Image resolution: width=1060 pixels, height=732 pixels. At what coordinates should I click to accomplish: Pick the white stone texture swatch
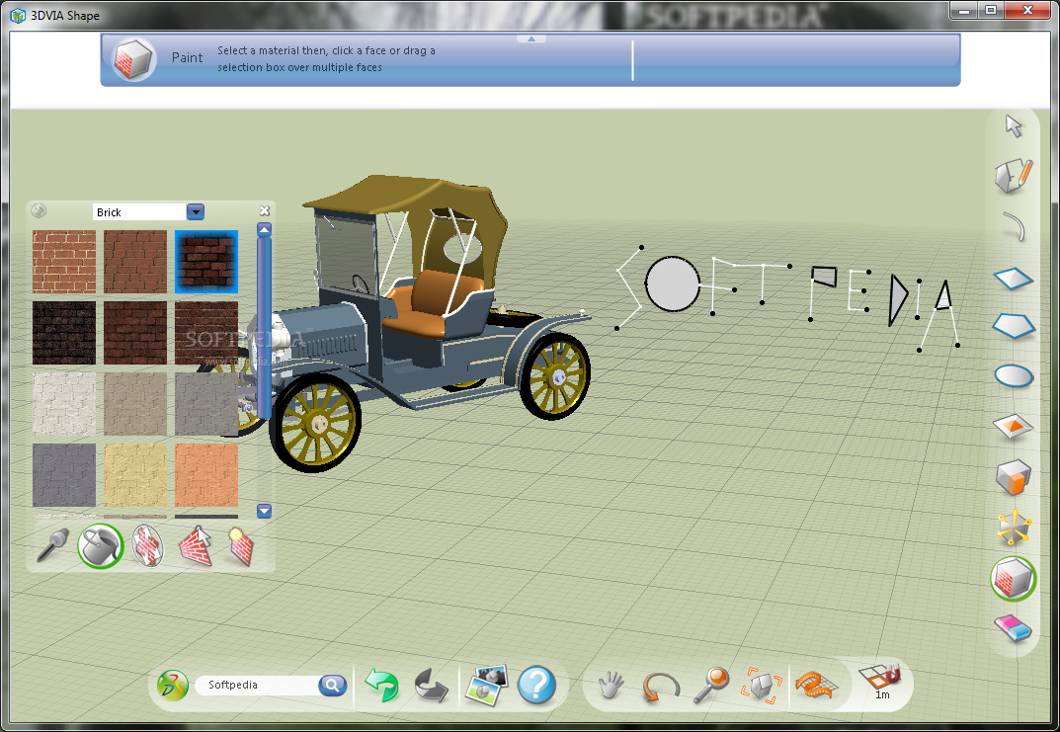point(64,403)
